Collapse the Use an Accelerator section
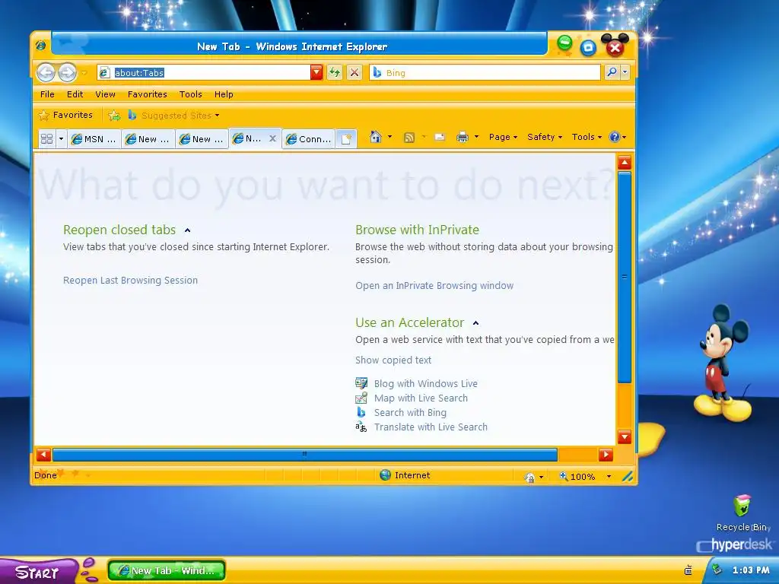 coord(475,323)
